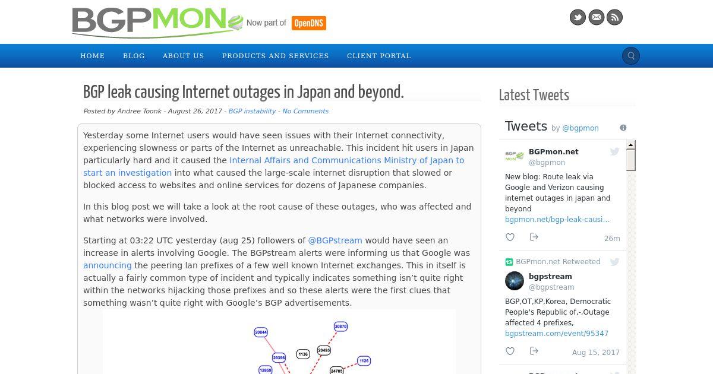Open the RSS feed icon
The height and width of the screenshot is (374, 713).
614,17
